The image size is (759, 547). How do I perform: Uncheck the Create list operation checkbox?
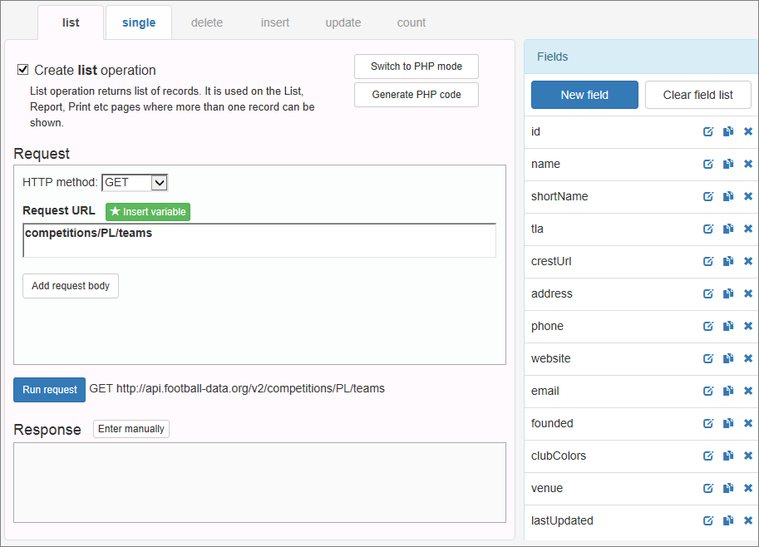click(22, 70)
